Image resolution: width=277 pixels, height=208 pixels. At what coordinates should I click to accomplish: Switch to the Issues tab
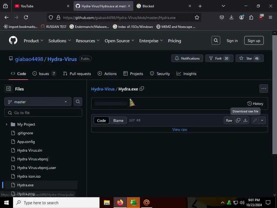(44, 74)
